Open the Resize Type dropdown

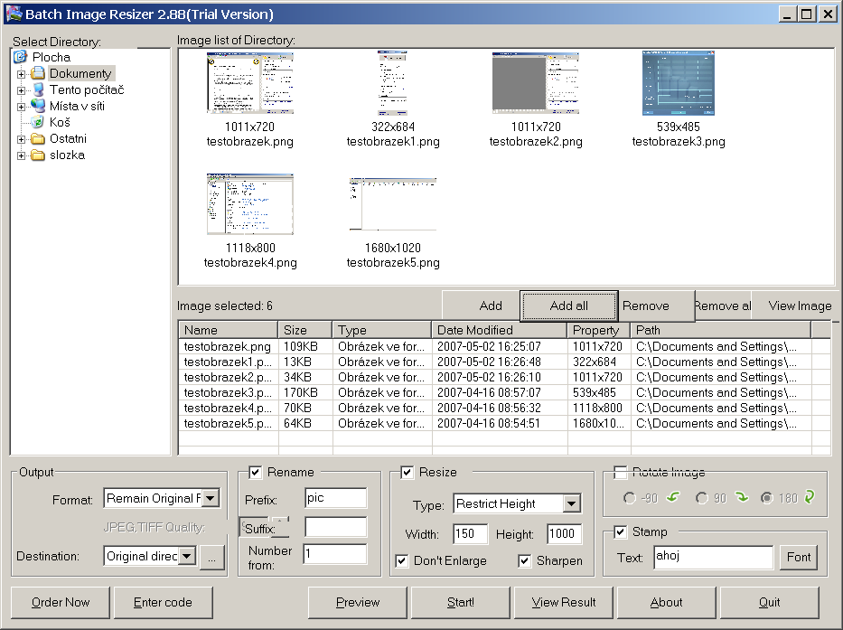click(571, 503)
